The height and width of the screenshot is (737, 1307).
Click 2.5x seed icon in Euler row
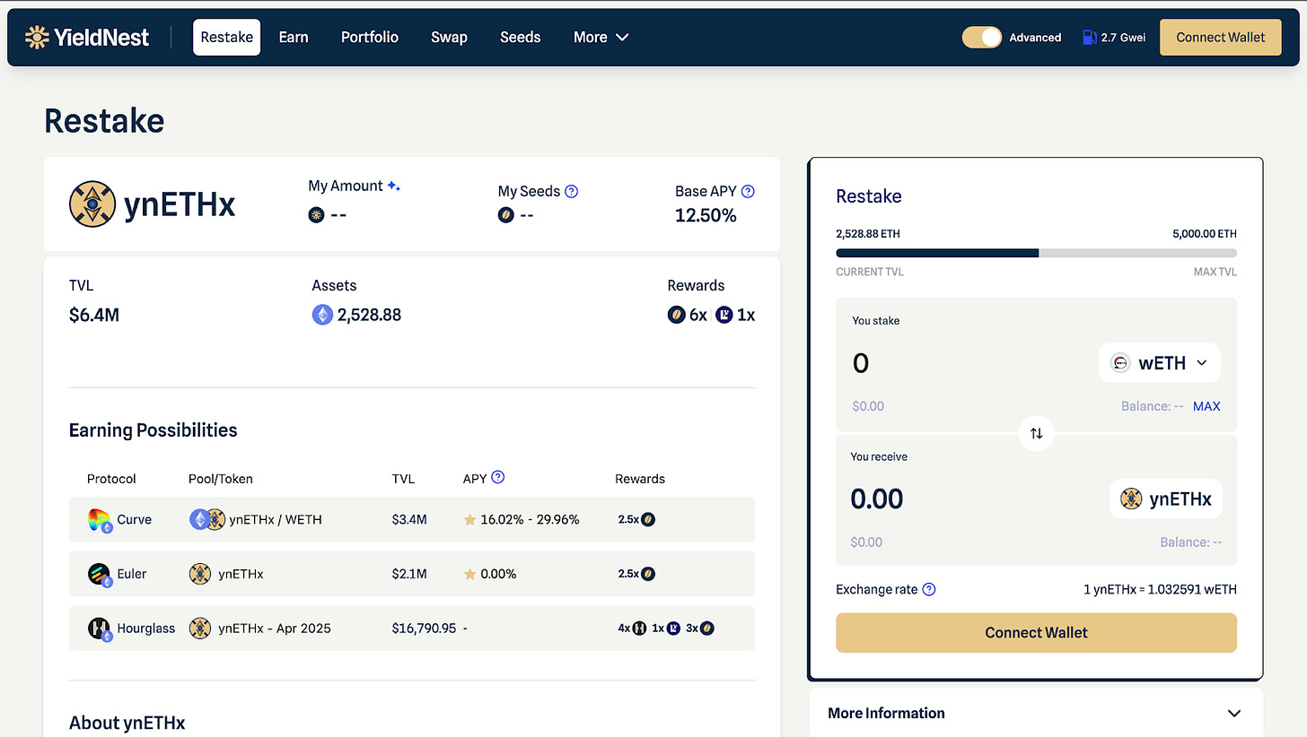pos(648,574)
